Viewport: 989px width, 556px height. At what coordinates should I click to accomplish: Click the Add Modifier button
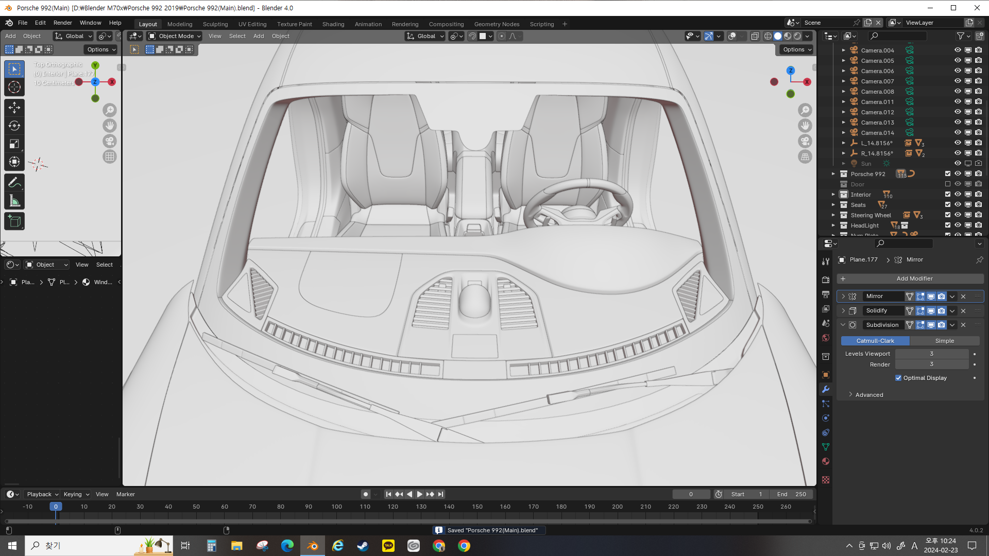coord(910,279)
